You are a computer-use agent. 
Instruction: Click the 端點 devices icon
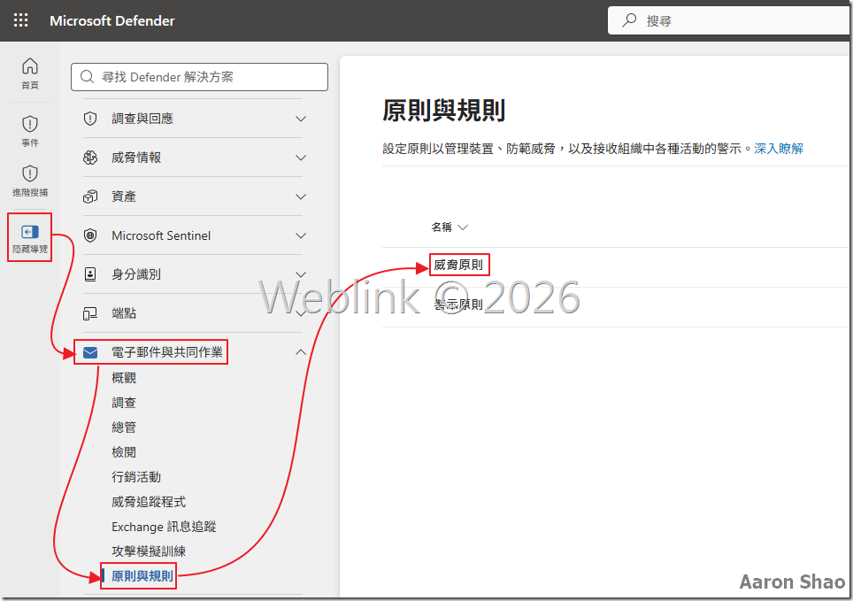pos(90,313)
